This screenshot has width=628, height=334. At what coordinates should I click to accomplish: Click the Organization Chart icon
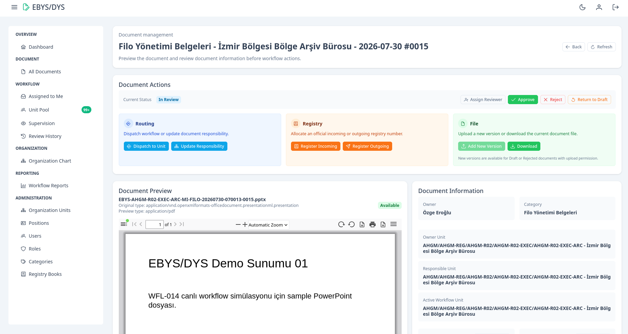(x=23, y=161)
